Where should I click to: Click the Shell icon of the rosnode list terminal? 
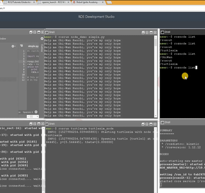pos(162,32)
